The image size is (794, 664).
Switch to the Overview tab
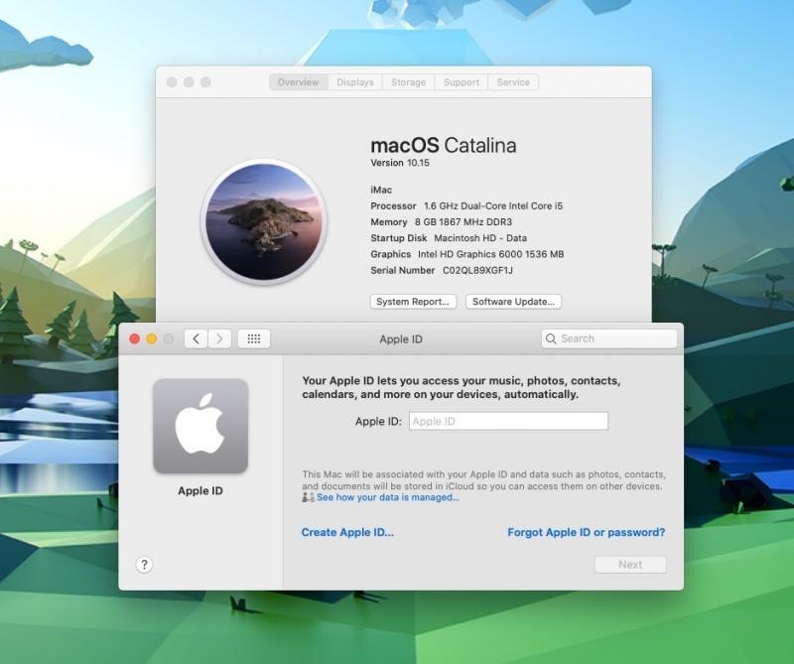(299, 82)
